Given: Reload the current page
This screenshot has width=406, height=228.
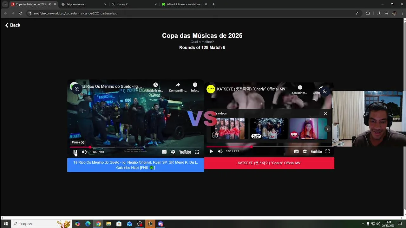Looking at the screenshot, I should [x=21, y=13].
